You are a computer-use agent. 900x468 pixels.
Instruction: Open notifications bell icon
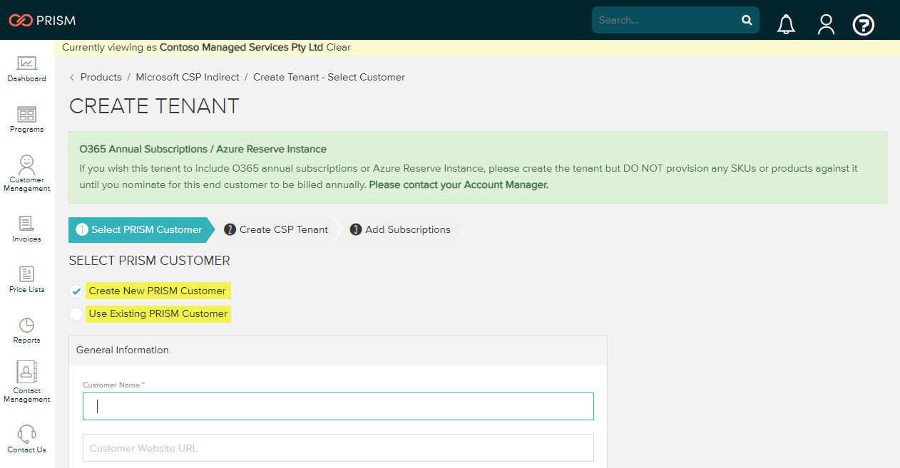tap(786, 25)
